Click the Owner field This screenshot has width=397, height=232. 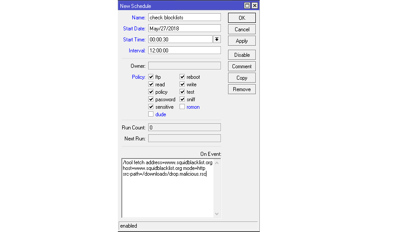point(184,66)
